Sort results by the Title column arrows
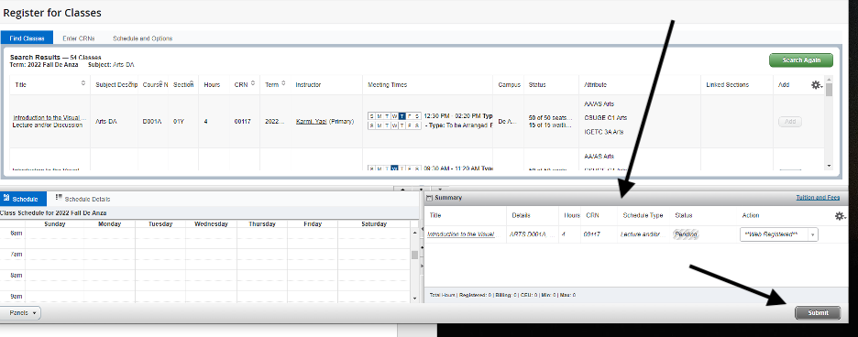Screen dimensions: 858x337 (83, 83)
